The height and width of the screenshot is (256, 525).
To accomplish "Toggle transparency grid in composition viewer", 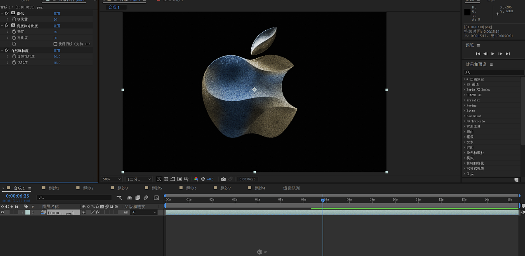I will point(166,179).
